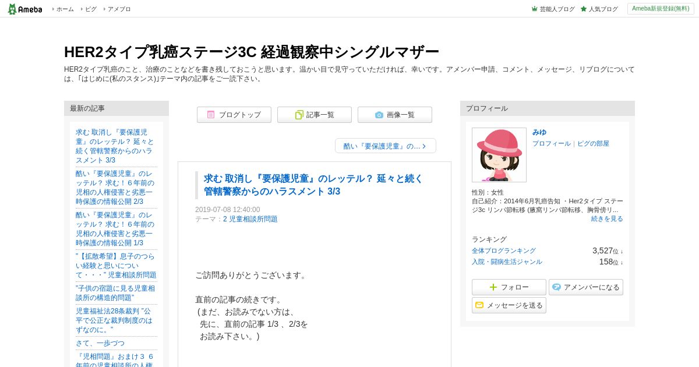Open 入院・闘病生活ジャンル ranking link

point(507,262)
